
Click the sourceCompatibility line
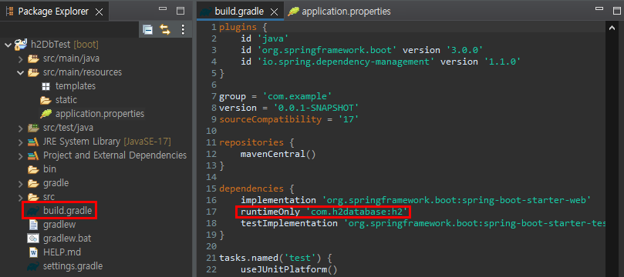coord(289,119)
